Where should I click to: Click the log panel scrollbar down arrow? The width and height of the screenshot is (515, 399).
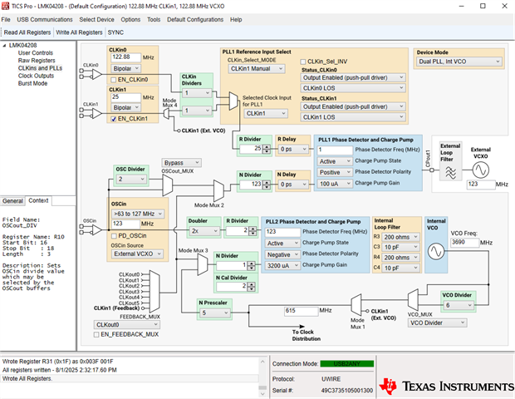pos(262,394)
